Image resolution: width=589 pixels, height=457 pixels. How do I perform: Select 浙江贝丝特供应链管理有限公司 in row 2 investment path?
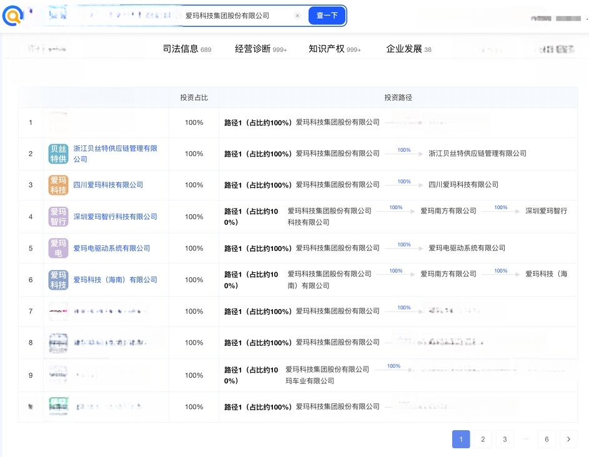(x=477, y=153)
